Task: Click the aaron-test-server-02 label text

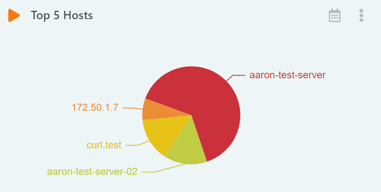Action: pos(92,172)
